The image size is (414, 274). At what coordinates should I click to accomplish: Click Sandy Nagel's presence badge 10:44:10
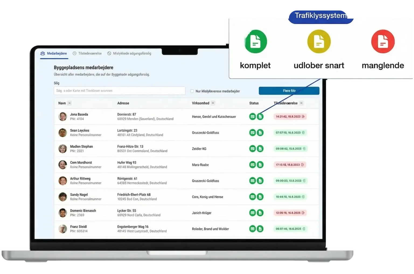pos(290,197)
